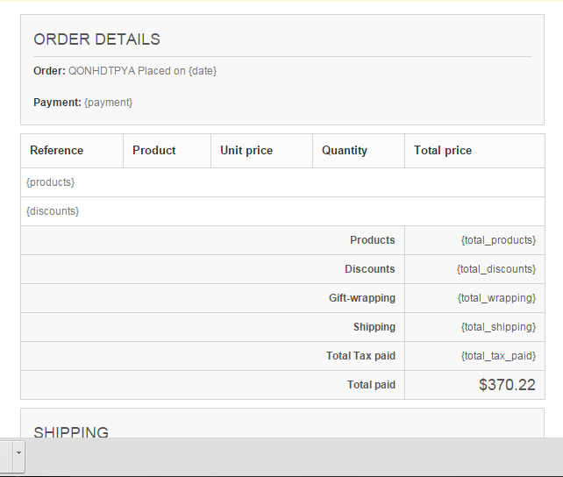Click the {products} placeholder row
Image resolution: width=563 pixels, height=477 pixels.
51,182
